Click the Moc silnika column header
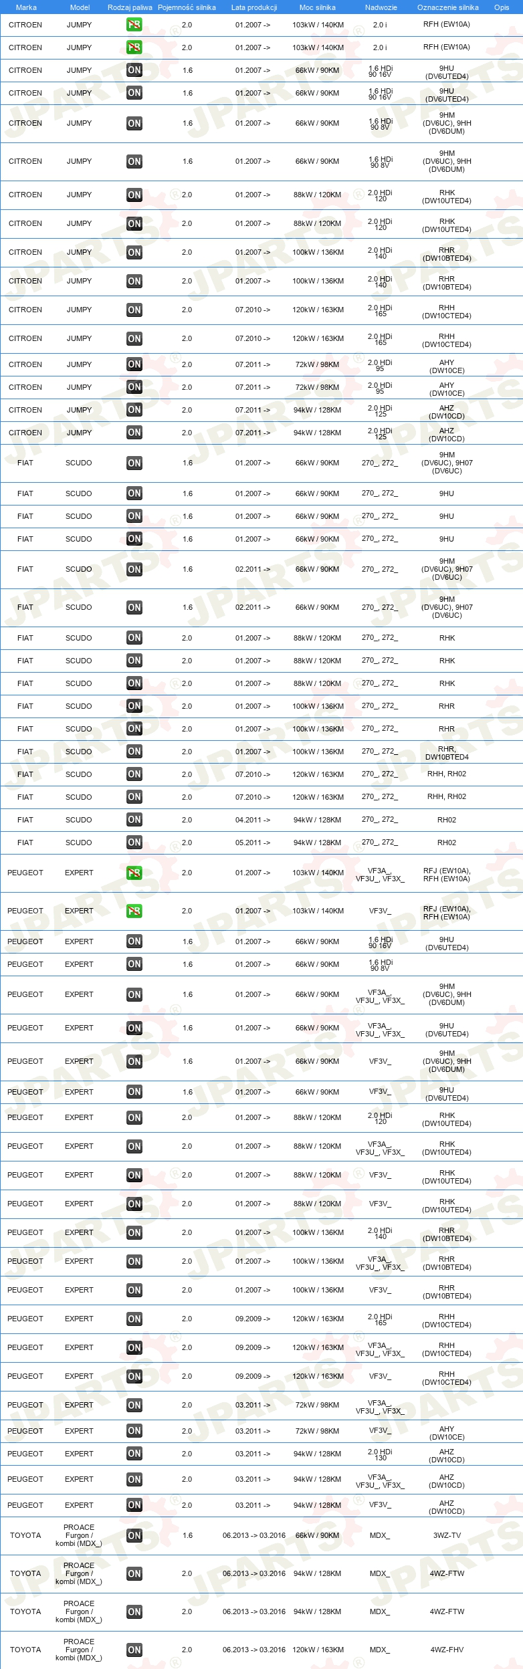Screen dimensions: 523x1669 point(318,7)
